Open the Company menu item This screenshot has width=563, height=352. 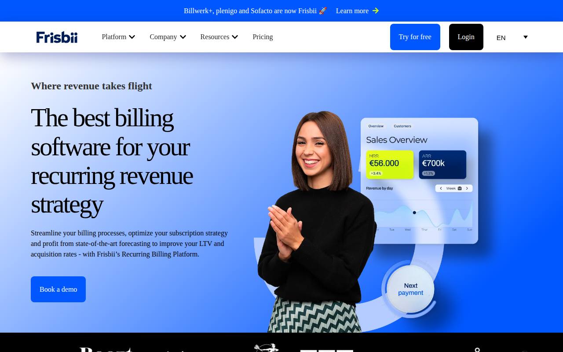click(163, 37)
